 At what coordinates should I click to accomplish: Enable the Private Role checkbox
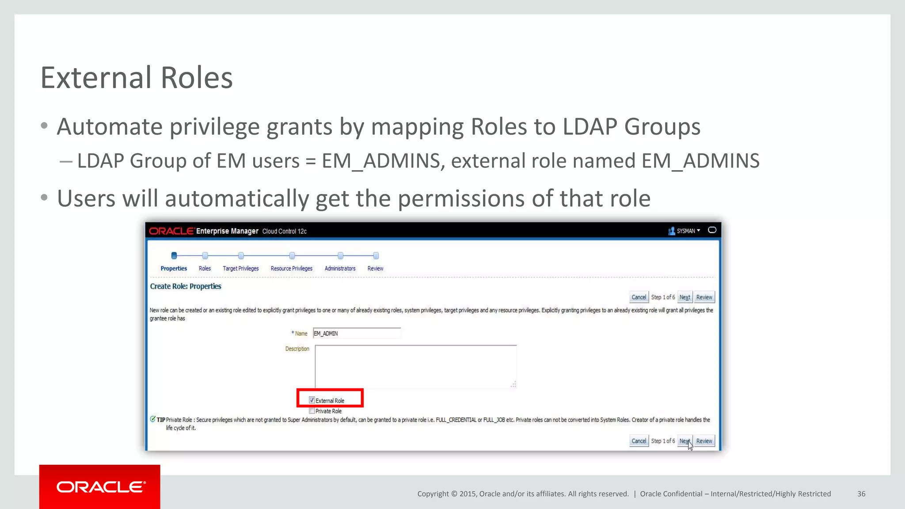coord(312,411)
